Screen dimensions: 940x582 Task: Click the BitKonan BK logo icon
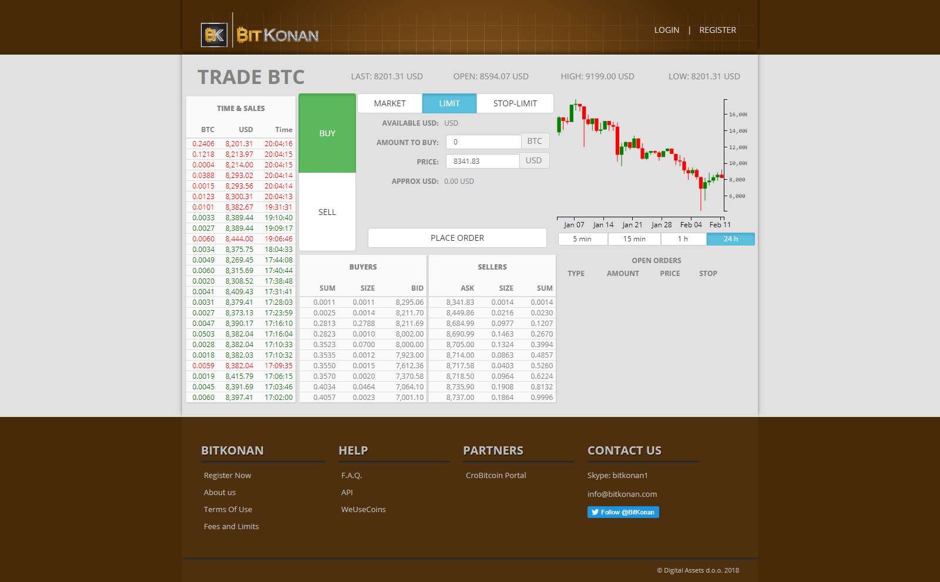click(214, 35)
